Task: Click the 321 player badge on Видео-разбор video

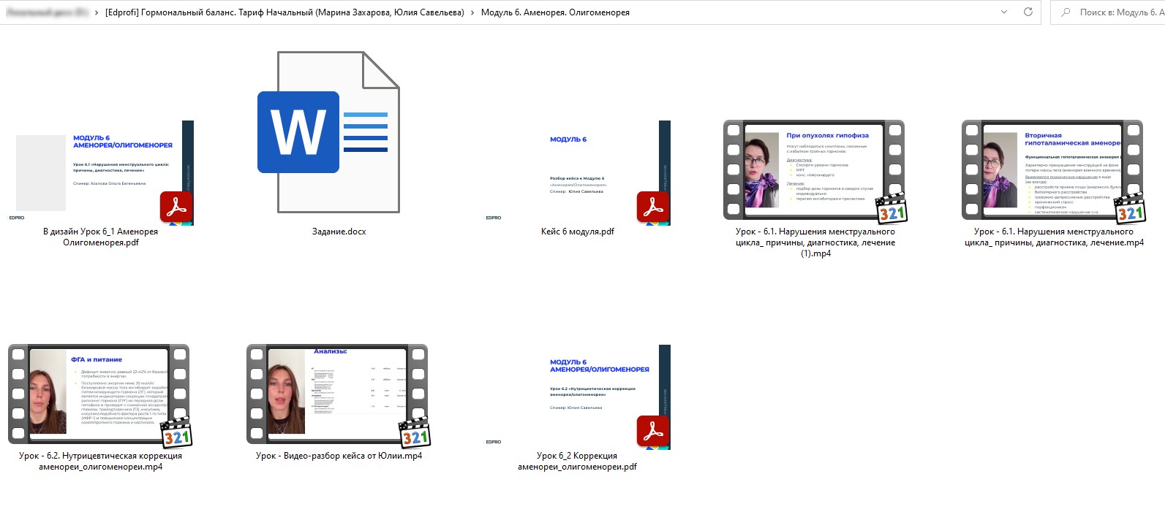Action: point(415,434)
